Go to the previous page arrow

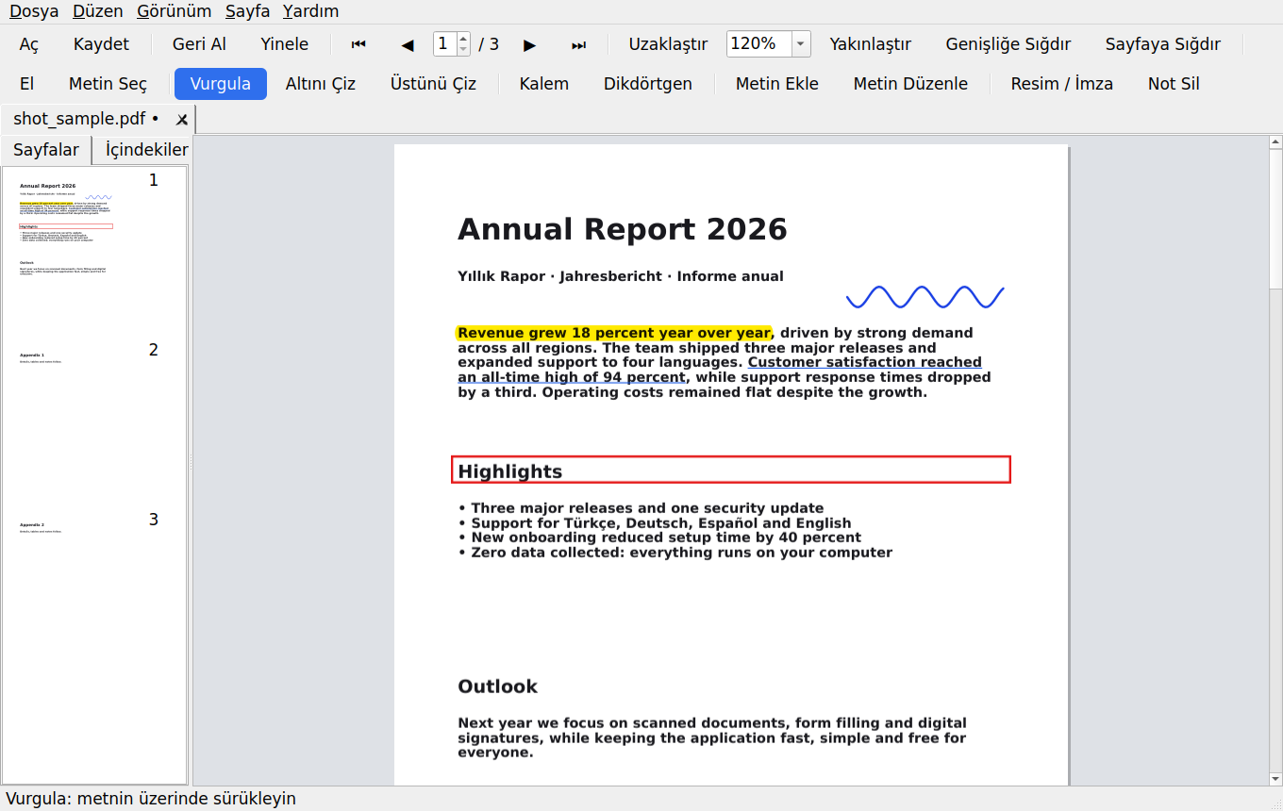[x=408, y=44]
